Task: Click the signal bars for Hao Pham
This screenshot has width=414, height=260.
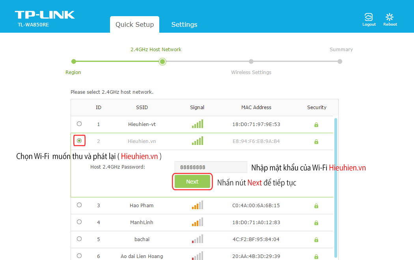Action: tap(197, 205)
